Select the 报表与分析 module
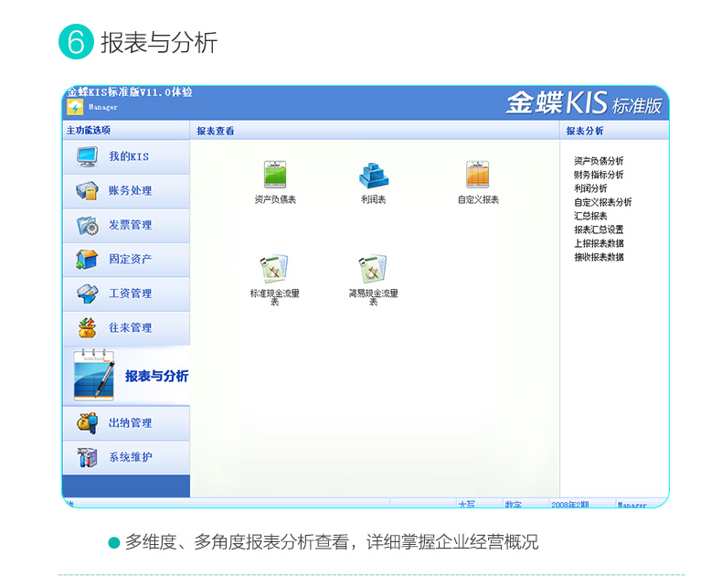Image resolution: width=722 pixels, height=587 pixels. [156, 376]
